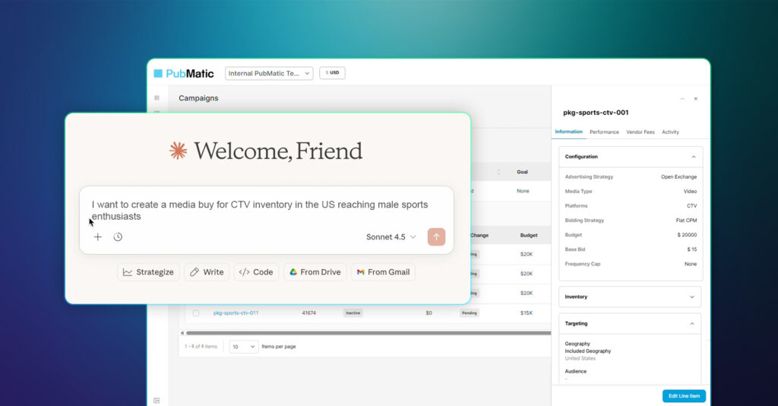Screen dimensions: 778x406
Task: Click the Edit Line Item button
Action: [684, 396]
